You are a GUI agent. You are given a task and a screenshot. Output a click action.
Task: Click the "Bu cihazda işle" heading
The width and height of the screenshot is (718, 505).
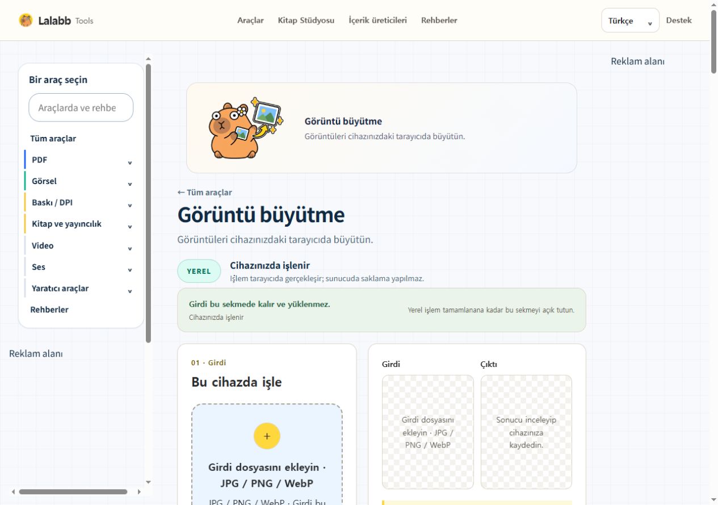point(237,382)
